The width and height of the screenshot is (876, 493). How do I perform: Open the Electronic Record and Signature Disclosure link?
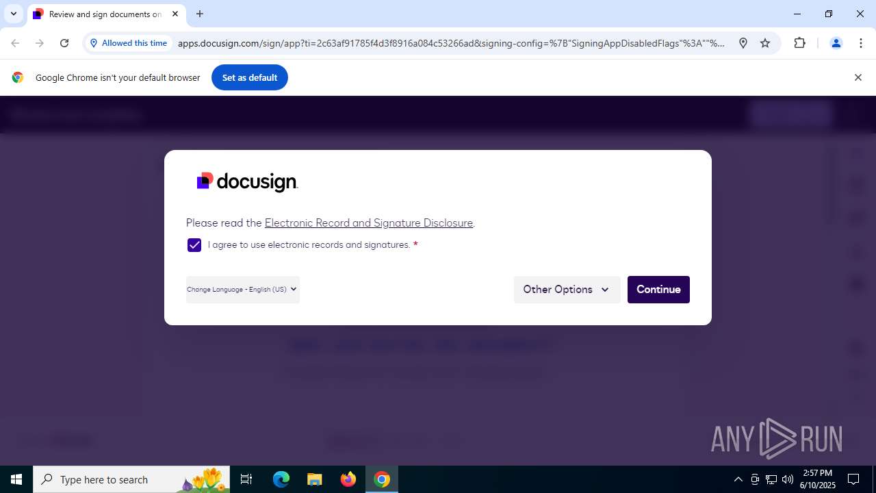(369, 223)
